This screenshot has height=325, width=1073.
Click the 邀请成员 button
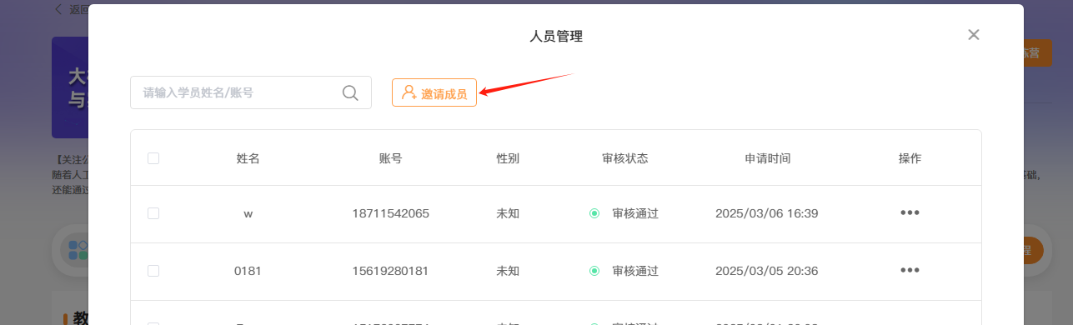point(434,92)
